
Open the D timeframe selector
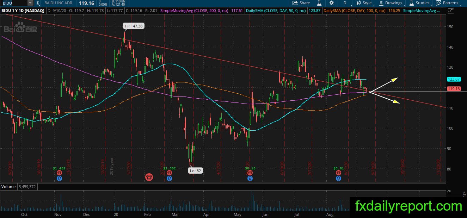(x=345, y=3)
